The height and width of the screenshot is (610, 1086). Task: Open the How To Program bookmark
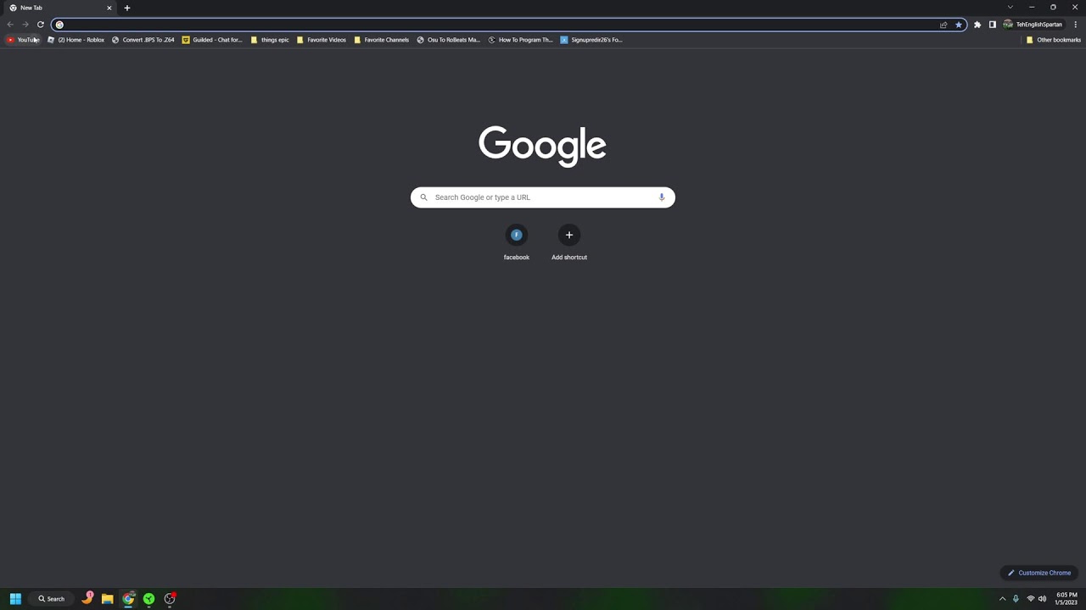pos(520,40)
